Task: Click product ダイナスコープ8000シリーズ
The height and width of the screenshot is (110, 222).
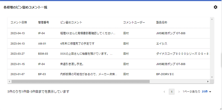Action: [183, 54]
